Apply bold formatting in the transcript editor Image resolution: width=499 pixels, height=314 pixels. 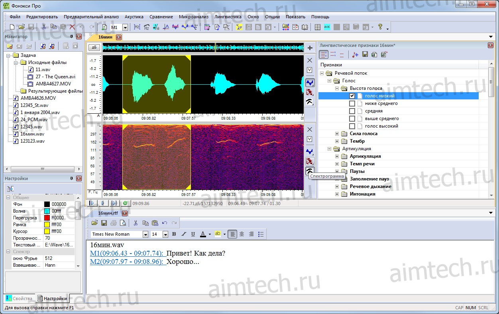click(x=174, y=234)
